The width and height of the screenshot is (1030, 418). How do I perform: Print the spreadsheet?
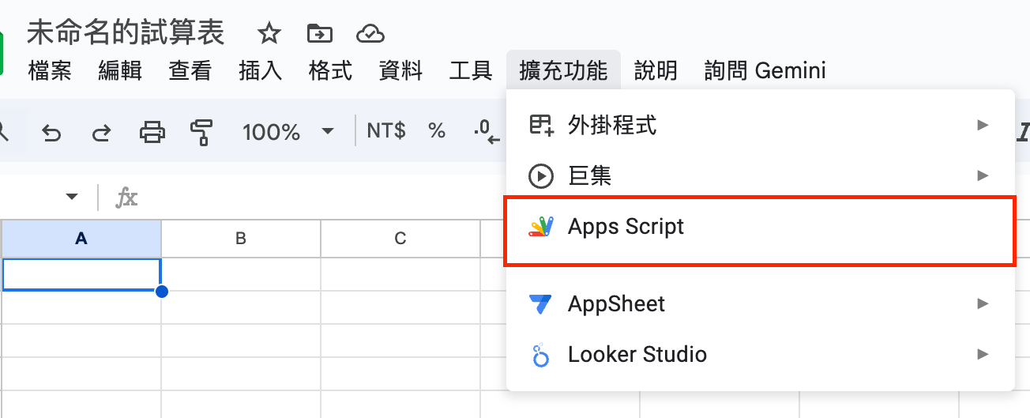click(152, 132)
